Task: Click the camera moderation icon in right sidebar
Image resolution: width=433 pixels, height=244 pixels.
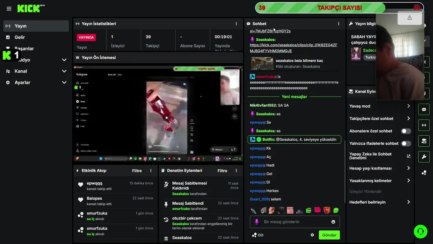Action: point(424,141)
